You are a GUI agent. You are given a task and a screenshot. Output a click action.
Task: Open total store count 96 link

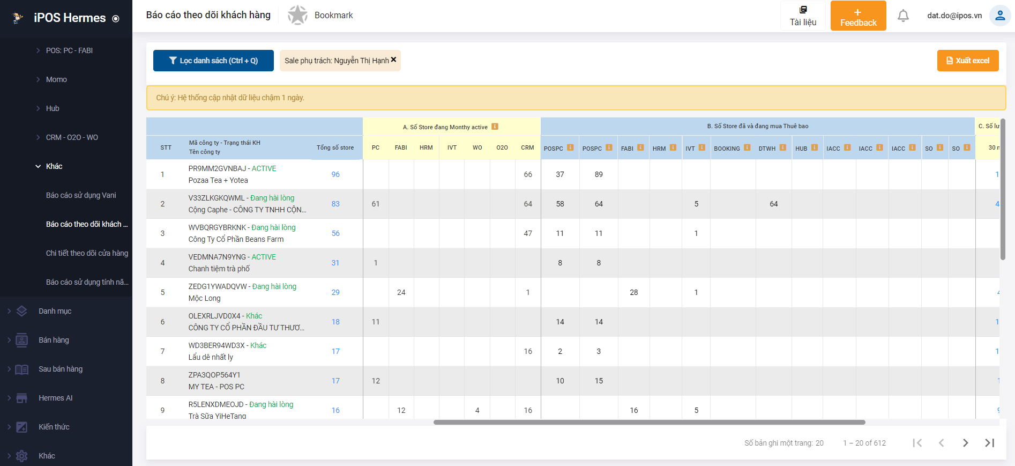point(335,174)
